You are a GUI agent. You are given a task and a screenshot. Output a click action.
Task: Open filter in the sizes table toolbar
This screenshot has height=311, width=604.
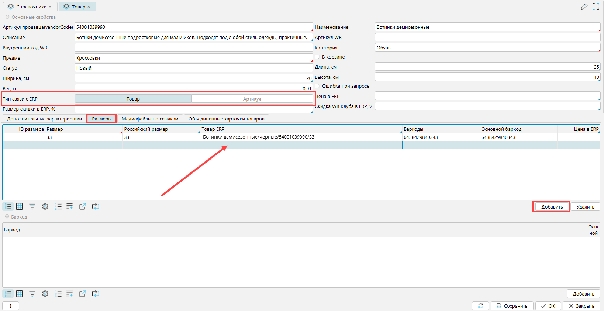[x=32, y=206]
